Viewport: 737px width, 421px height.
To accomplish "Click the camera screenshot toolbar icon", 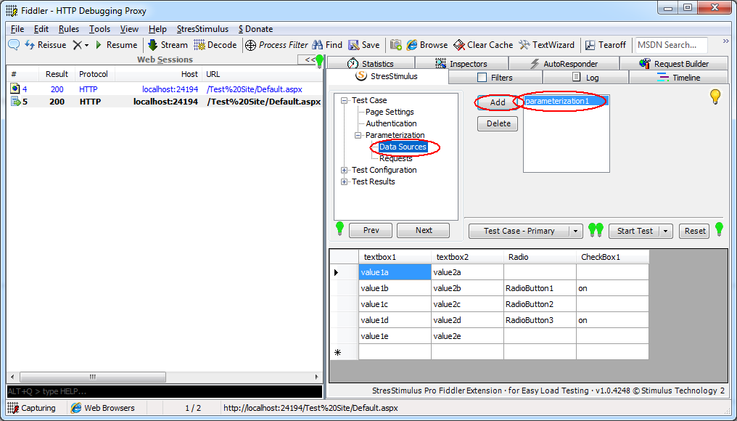I will [x=396, y=45].
